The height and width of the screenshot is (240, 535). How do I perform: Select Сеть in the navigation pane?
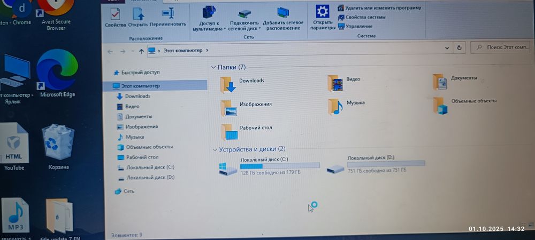pos(125,191)
